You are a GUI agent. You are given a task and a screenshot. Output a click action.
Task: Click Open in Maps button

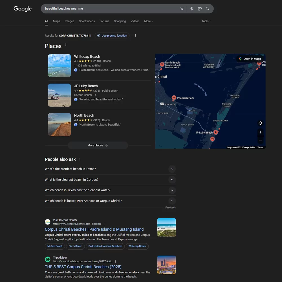click(x=250, y=59)
